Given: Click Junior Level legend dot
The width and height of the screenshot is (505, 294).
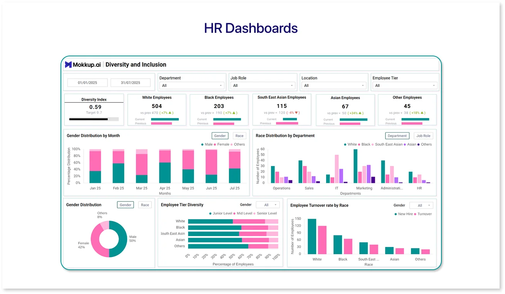Looking at the screenshot, I should click(210, 213).
